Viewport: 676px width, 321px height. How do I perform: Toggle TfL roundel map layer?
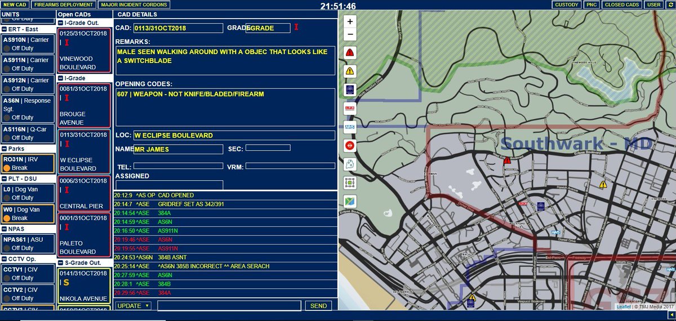[350, 145]
